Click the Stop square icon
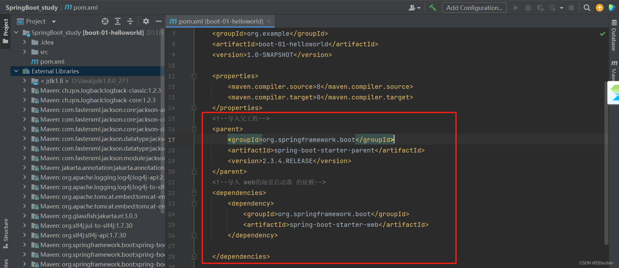The width and height of the screenshot is (619, 268). (x=571, y=8)
